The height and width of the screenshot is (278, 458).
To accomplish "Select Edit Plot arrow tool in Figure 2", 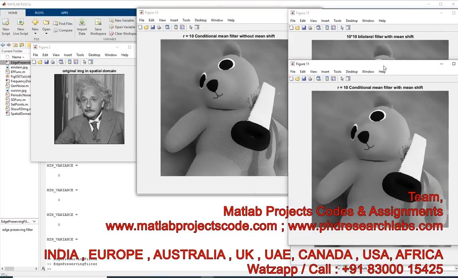I will (x=85, y=62).
